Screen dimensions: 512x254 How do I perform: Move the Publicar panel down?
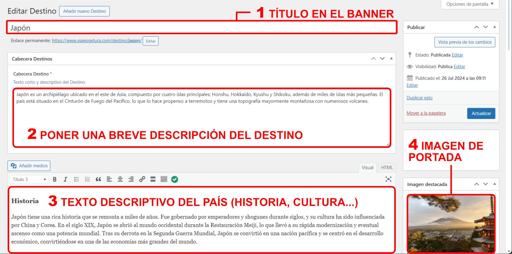click(485, 27)
